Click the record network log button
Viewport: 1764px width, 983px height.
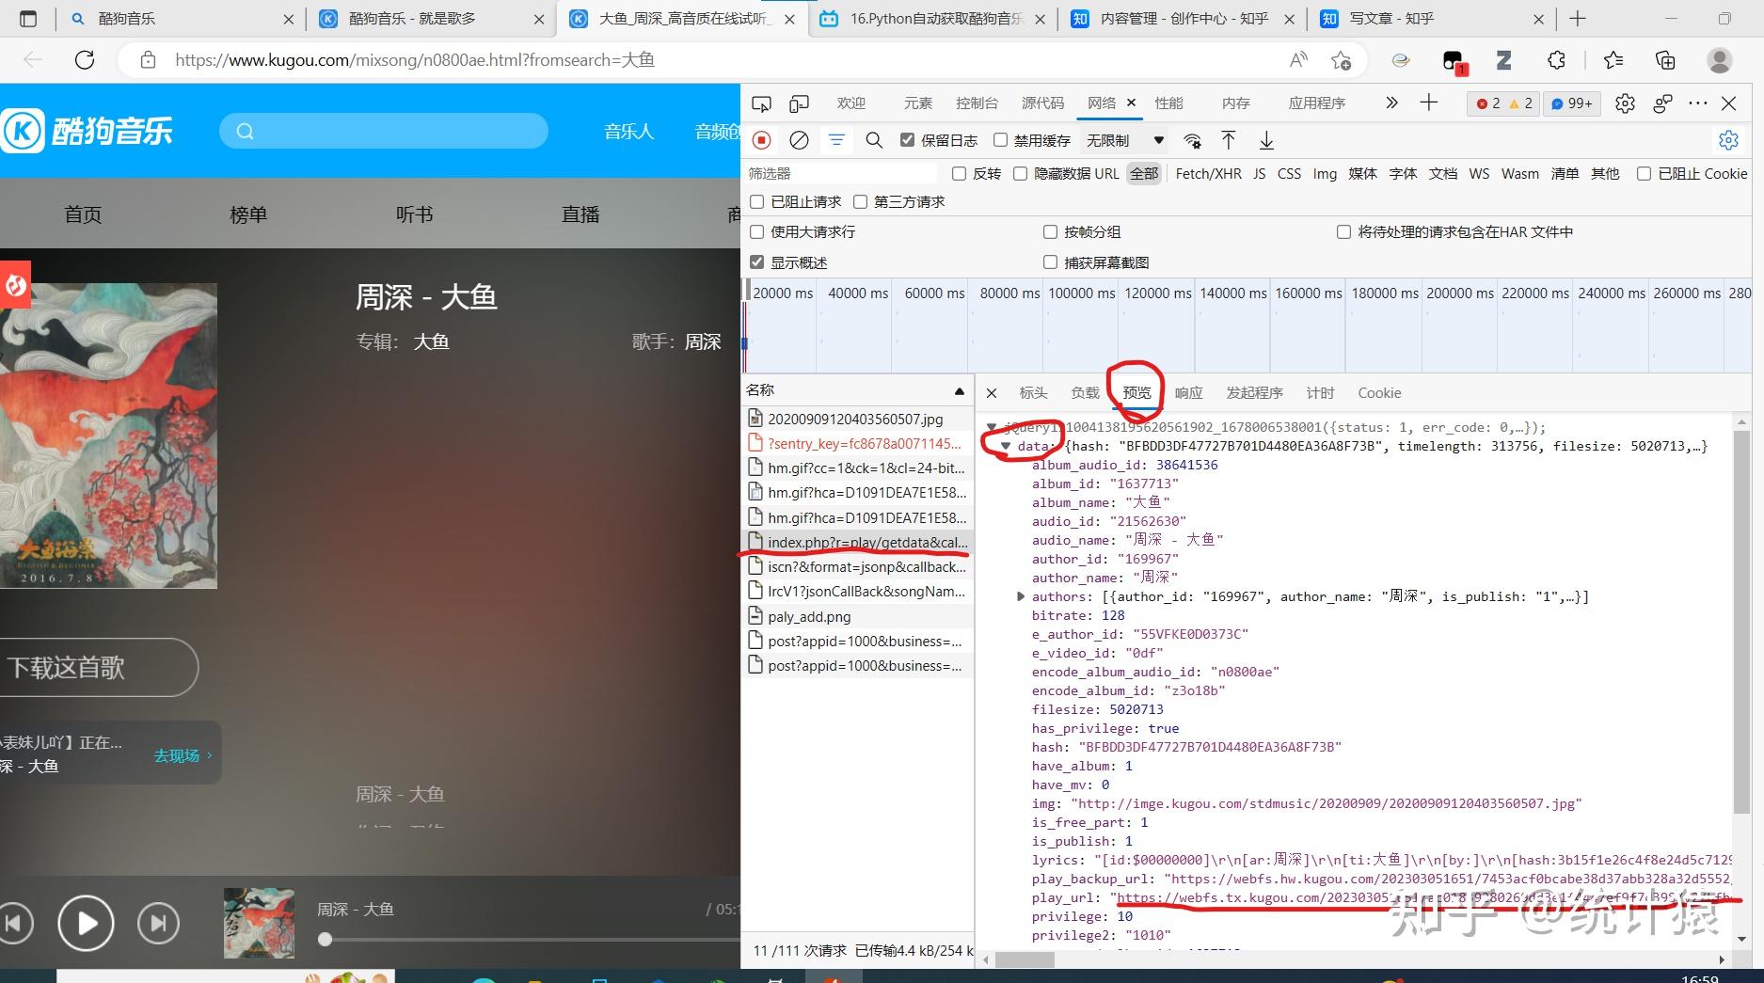click(x=762, y=140)
